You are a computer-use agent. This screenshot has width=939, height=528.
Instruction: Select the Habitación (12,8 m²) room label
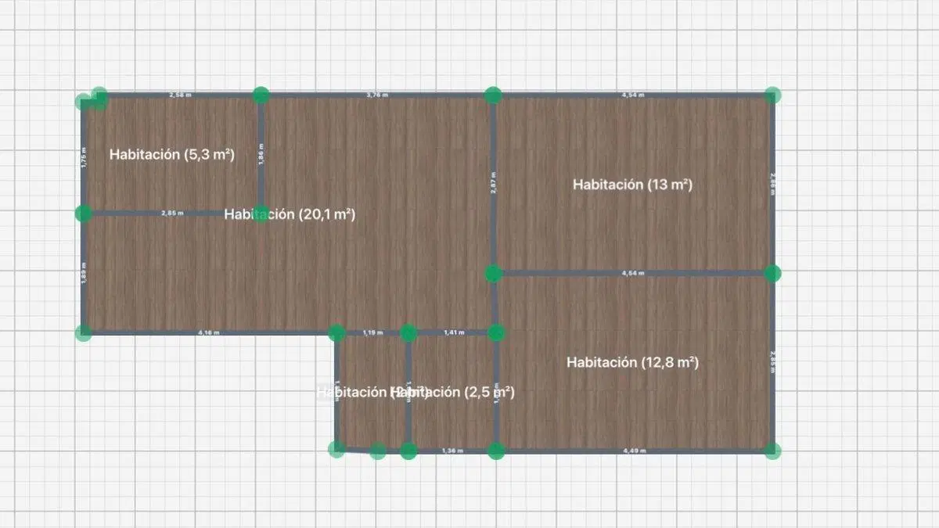(633, 362)
